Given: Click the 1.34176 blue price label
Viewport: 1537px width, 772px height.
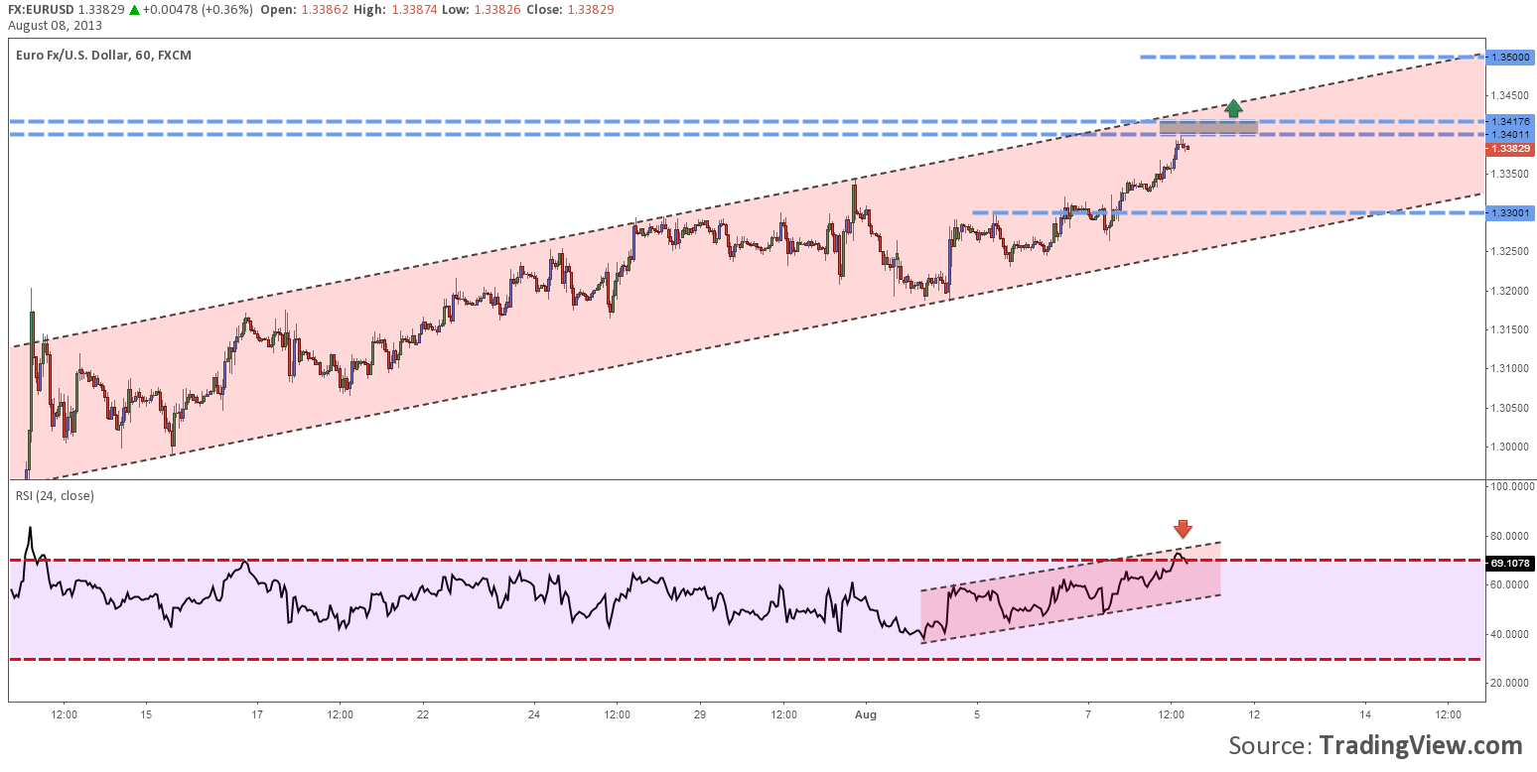Looking at the screenshot, I should click(x=1511, y=121).
